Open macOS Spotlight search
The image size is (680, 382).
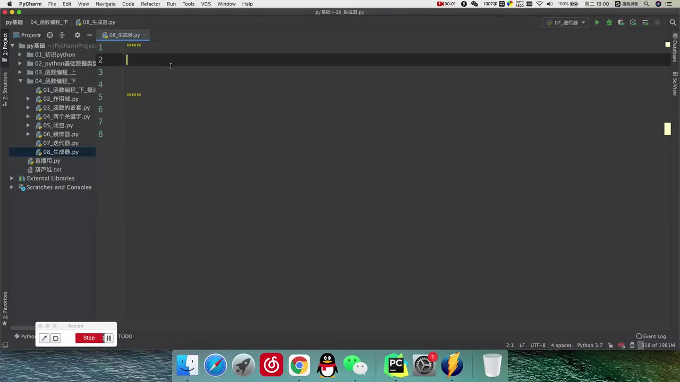pos(647,4)
